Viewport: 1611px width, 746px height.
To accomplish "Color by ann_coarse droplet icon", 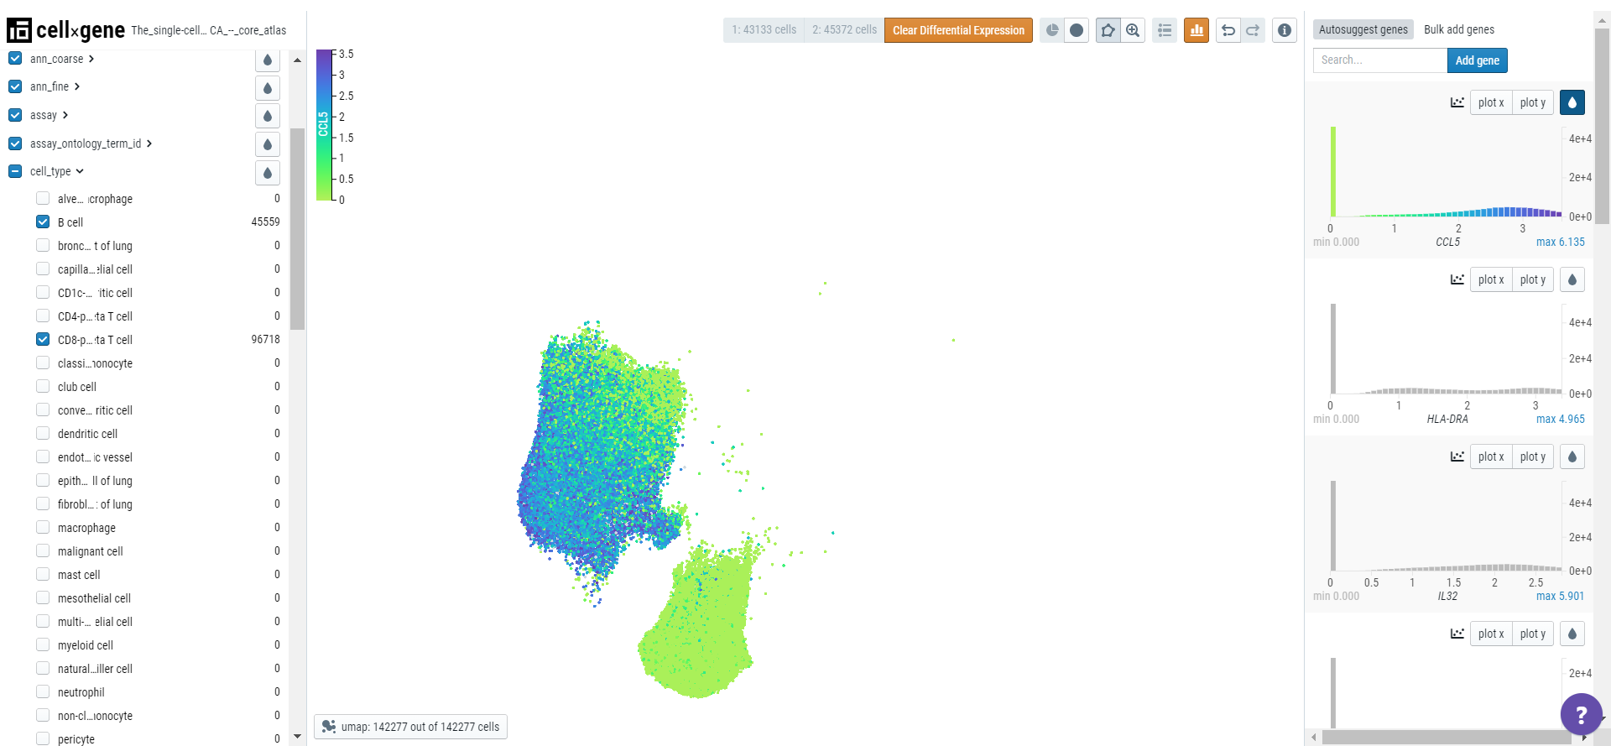I will [268, 60].
